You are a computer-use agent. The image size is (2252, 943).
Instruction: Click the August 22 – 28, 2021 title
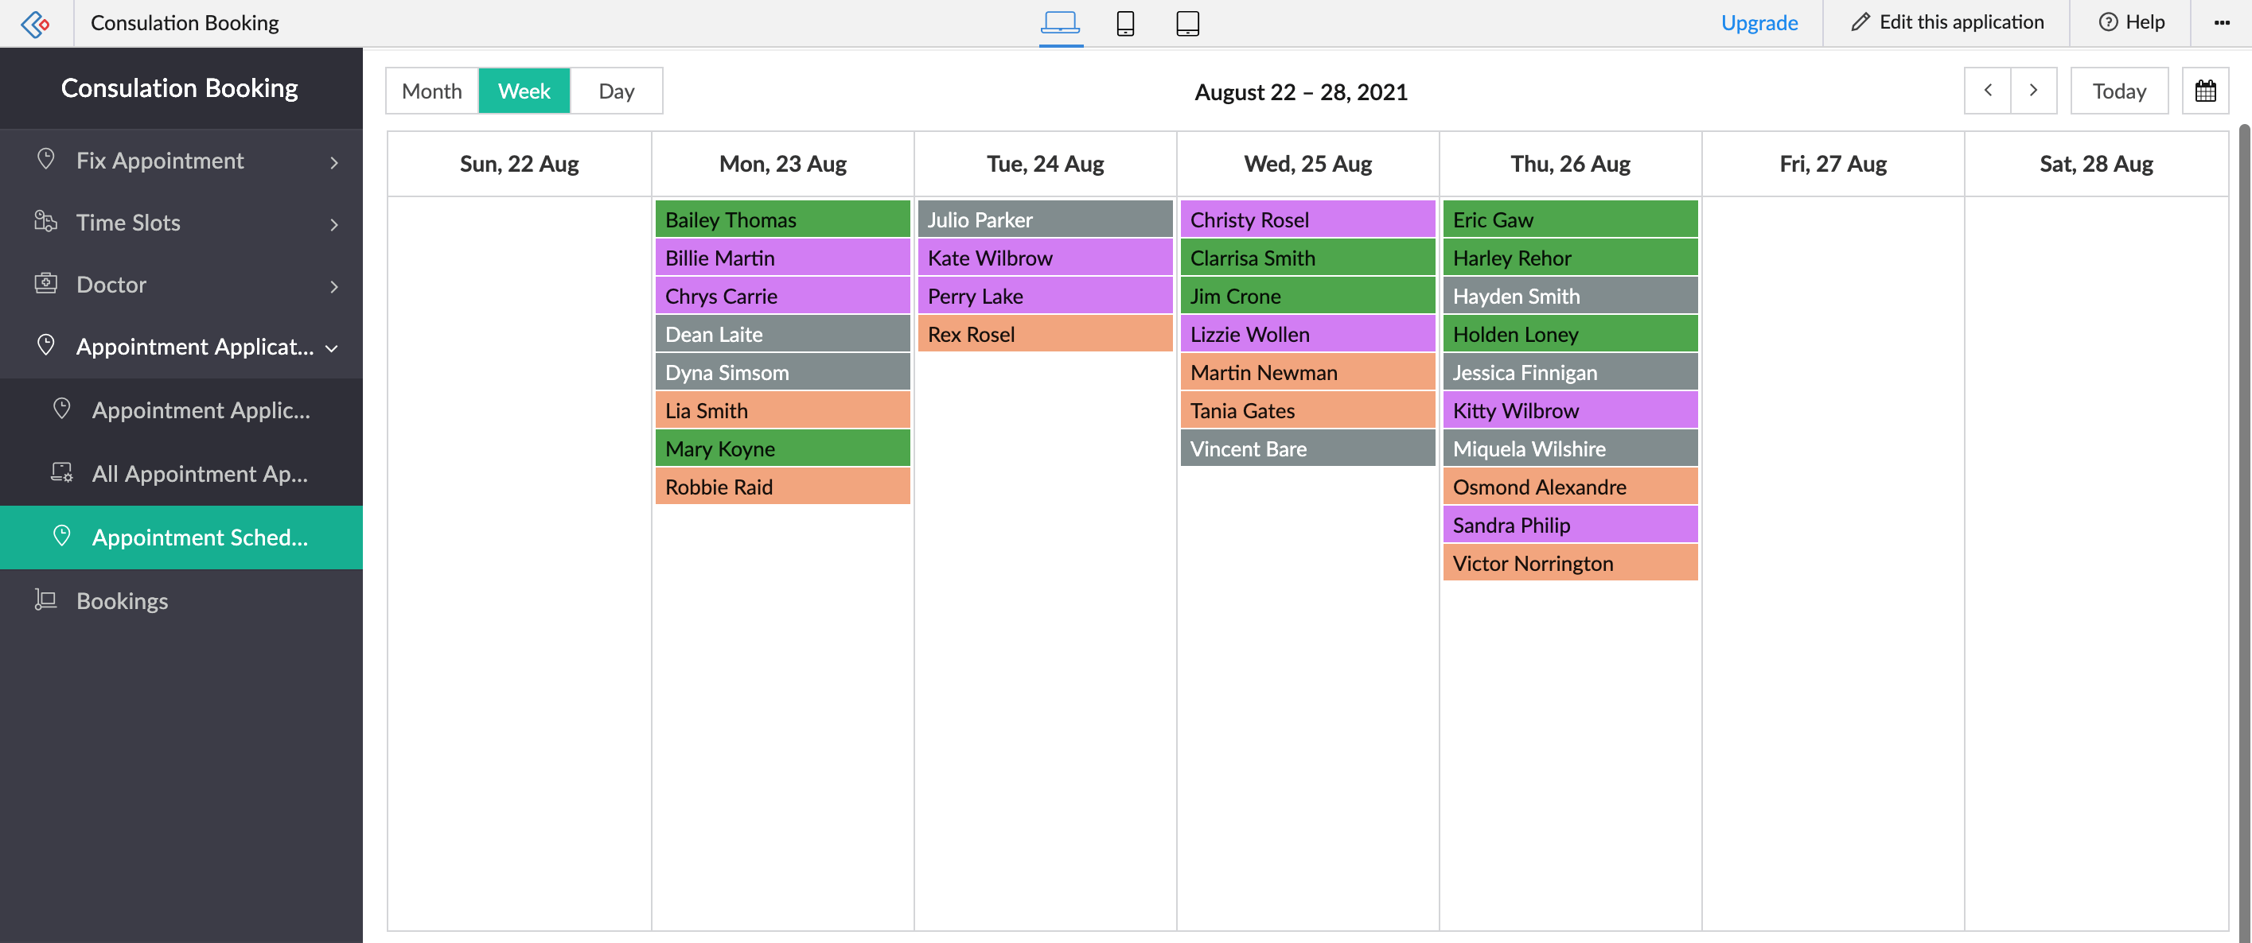[1301, 91]
